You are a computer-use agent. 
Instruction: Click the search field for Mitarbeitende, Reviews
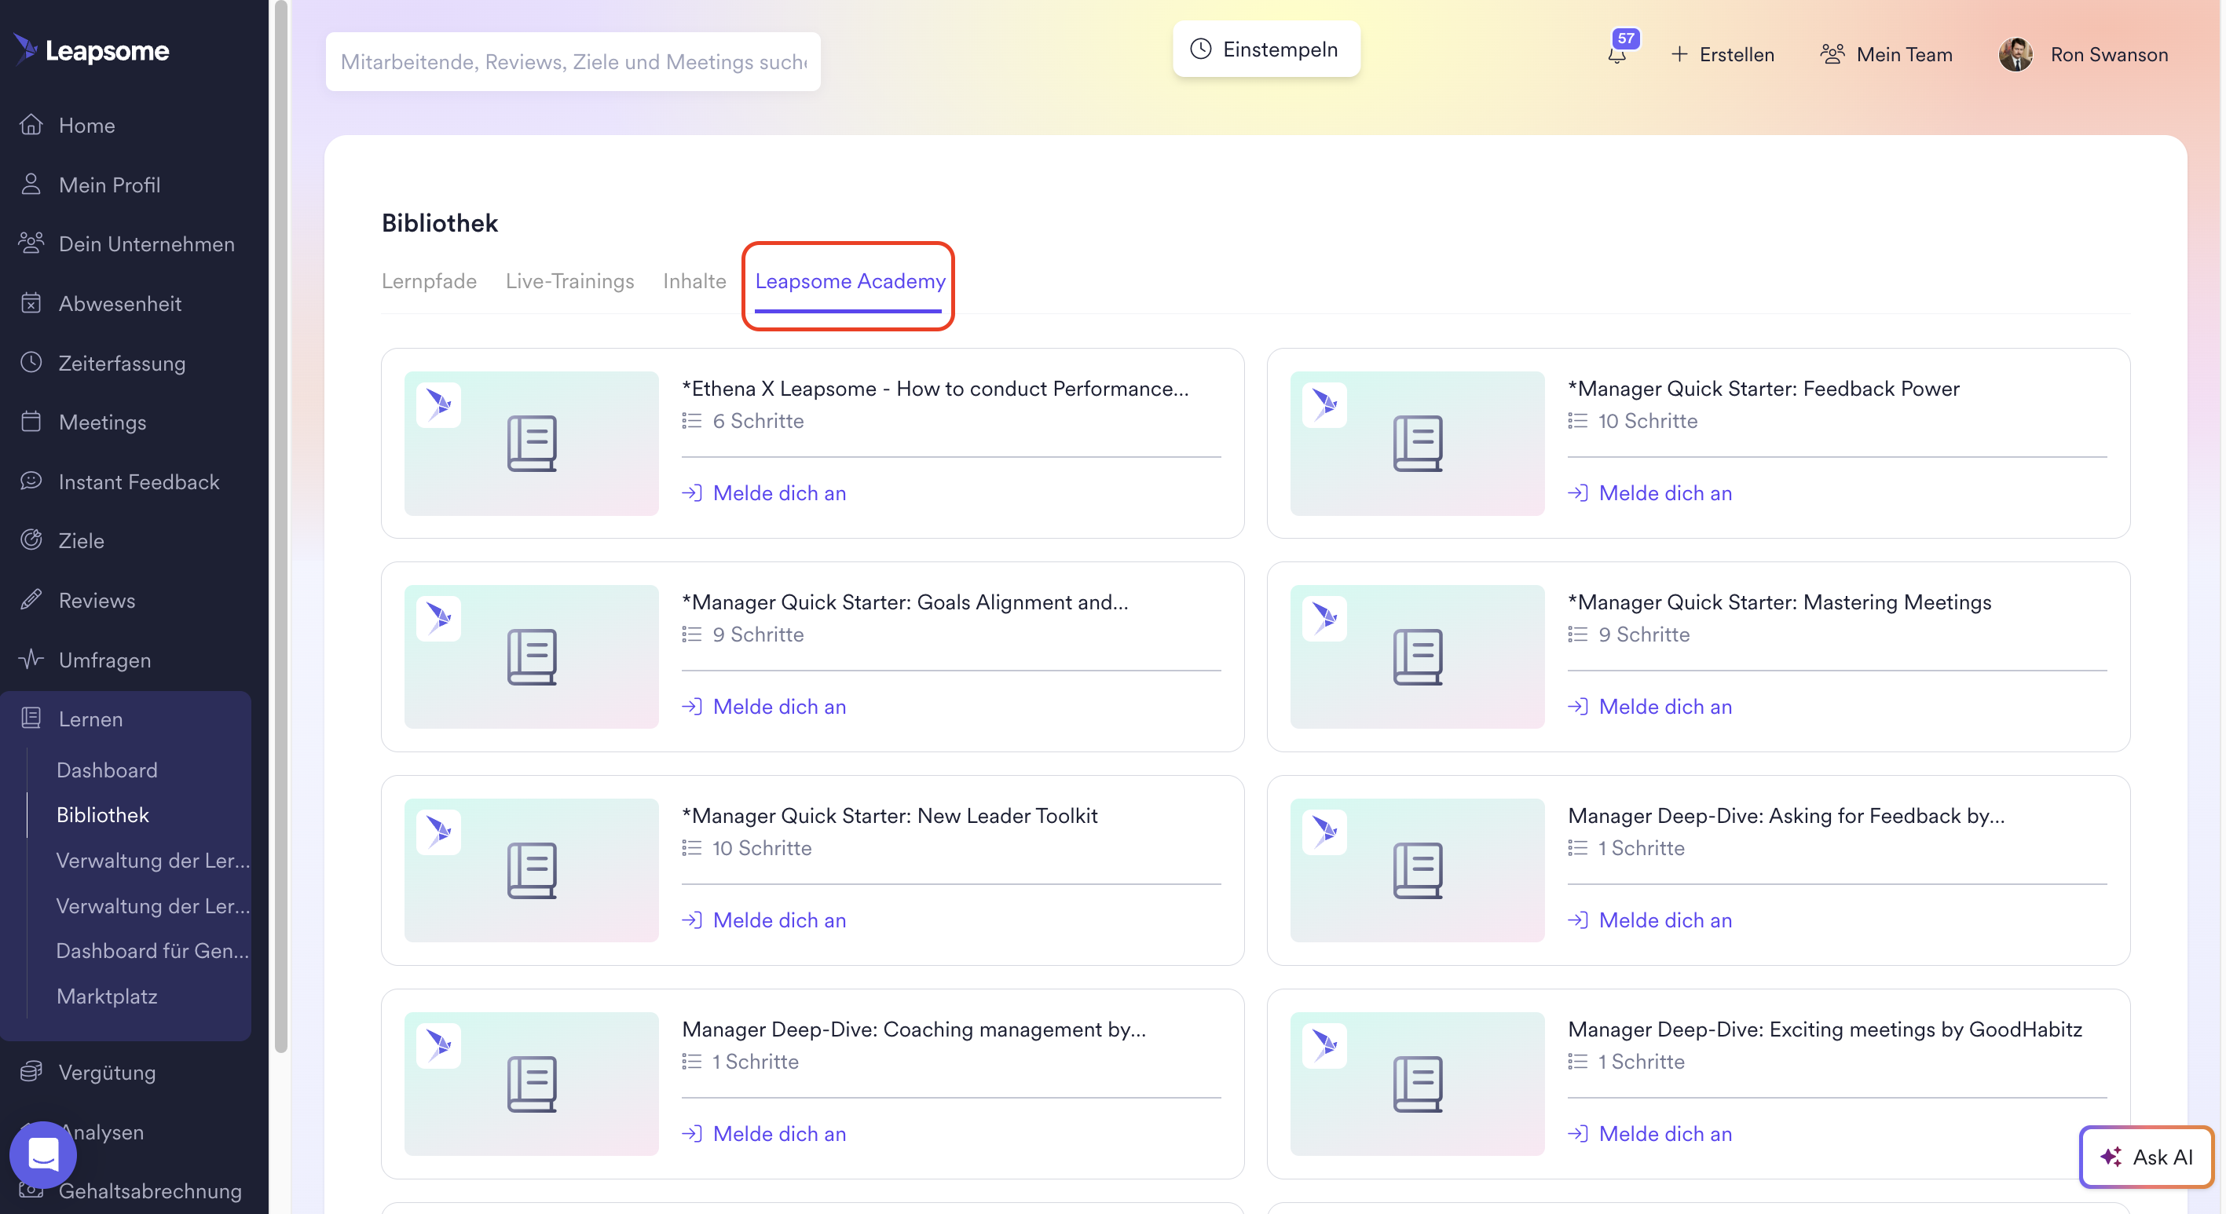573,61
